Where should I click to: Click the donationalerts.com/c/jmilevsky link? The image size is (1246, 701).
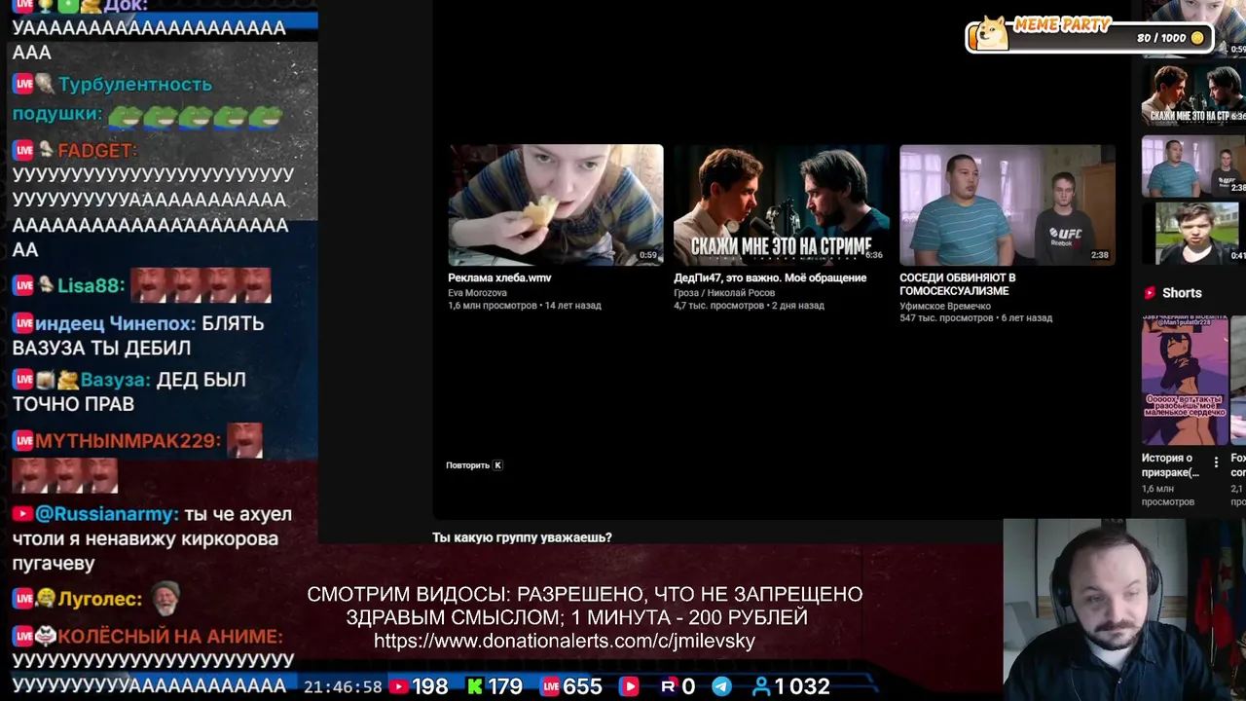pos(565,641)
